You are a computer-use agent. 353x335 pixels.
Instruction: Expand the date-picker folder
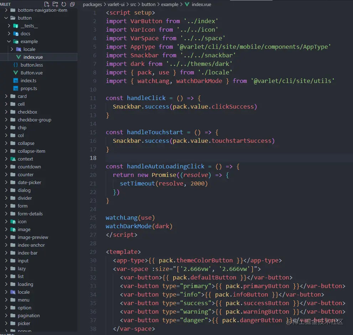6,183
